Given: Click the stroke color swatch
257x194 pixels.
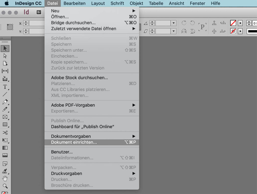Looking at the screenshot, I should [x=233, y=31].
